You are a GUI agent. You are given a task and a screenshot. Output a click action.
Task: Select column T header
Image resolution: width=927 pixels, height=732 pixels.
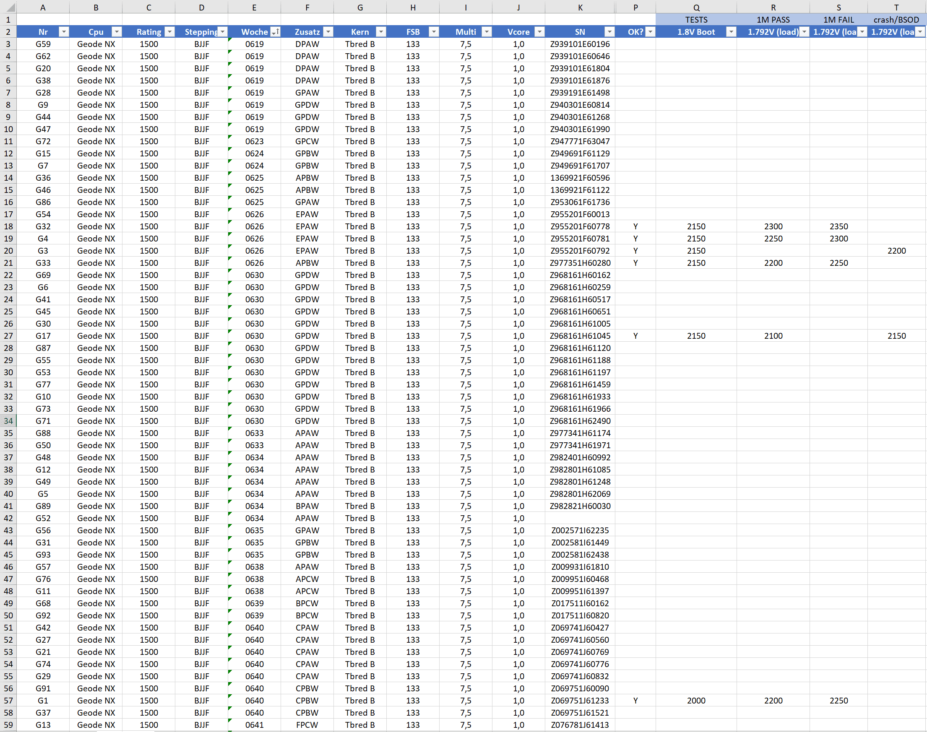pyautogui.click(x=896, y=7)
